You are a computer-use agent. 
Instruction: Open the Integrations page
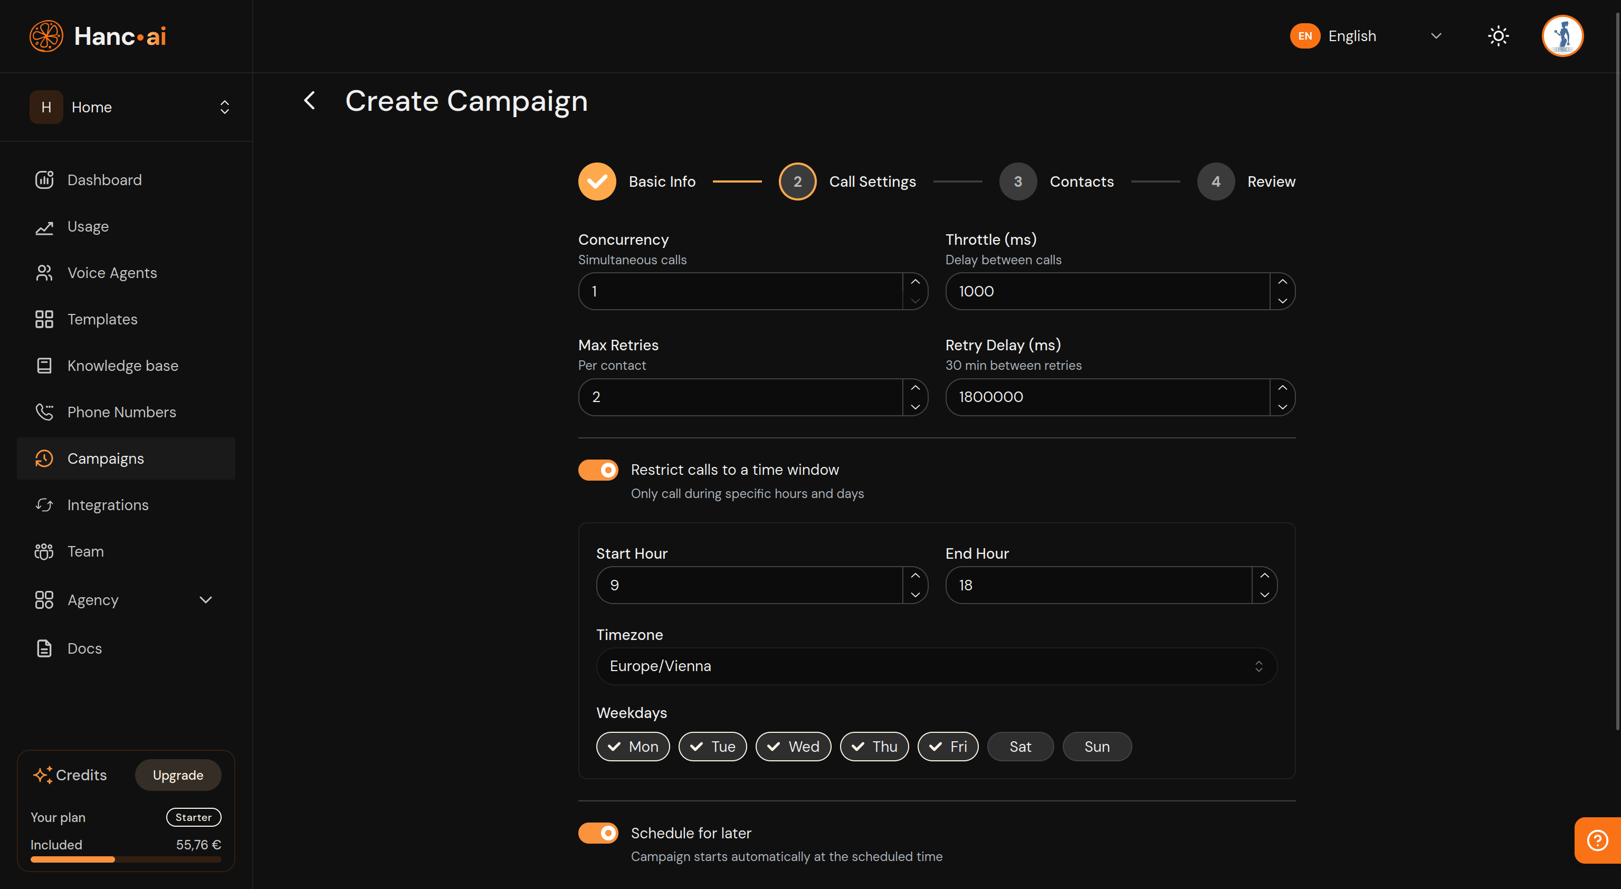(x=108, y=504)
